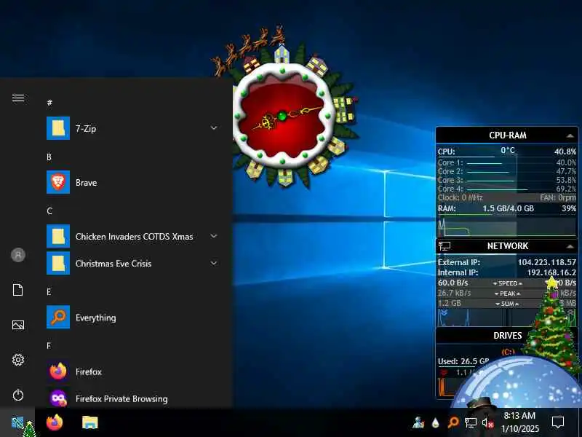This screenshot has width=582, height=437.
Task: Open Pictures from Start sidebar
Action: click(17, 325)
